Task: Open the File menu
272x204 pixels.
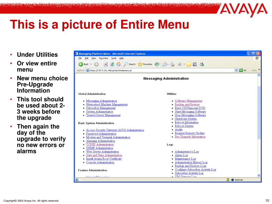Action: [80, 58]
